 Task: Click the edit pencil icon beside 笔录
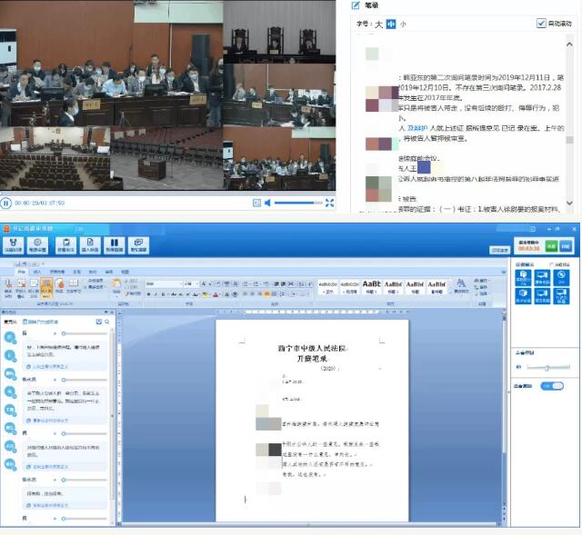[356, 5]
